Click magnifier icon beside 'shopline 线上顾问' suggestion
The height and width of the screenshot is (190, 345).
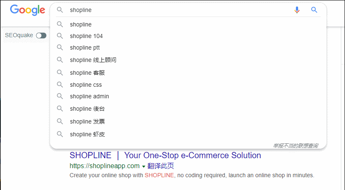click(x=60, y=60)
